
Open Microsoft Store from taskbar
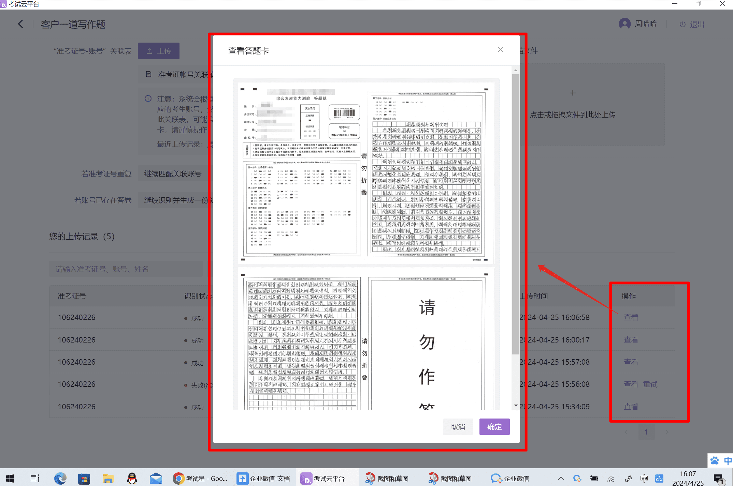84,479
